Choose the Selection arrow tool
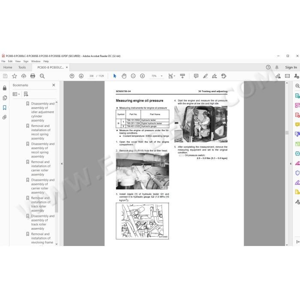The width and height of the screenshot is (300, 300). (x=115, y=76)
